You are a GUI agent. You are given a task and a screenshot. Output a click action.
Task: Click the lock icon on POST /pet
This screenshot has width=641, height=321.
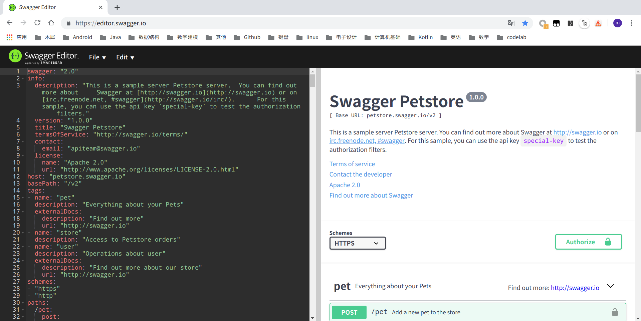[615, 312]
